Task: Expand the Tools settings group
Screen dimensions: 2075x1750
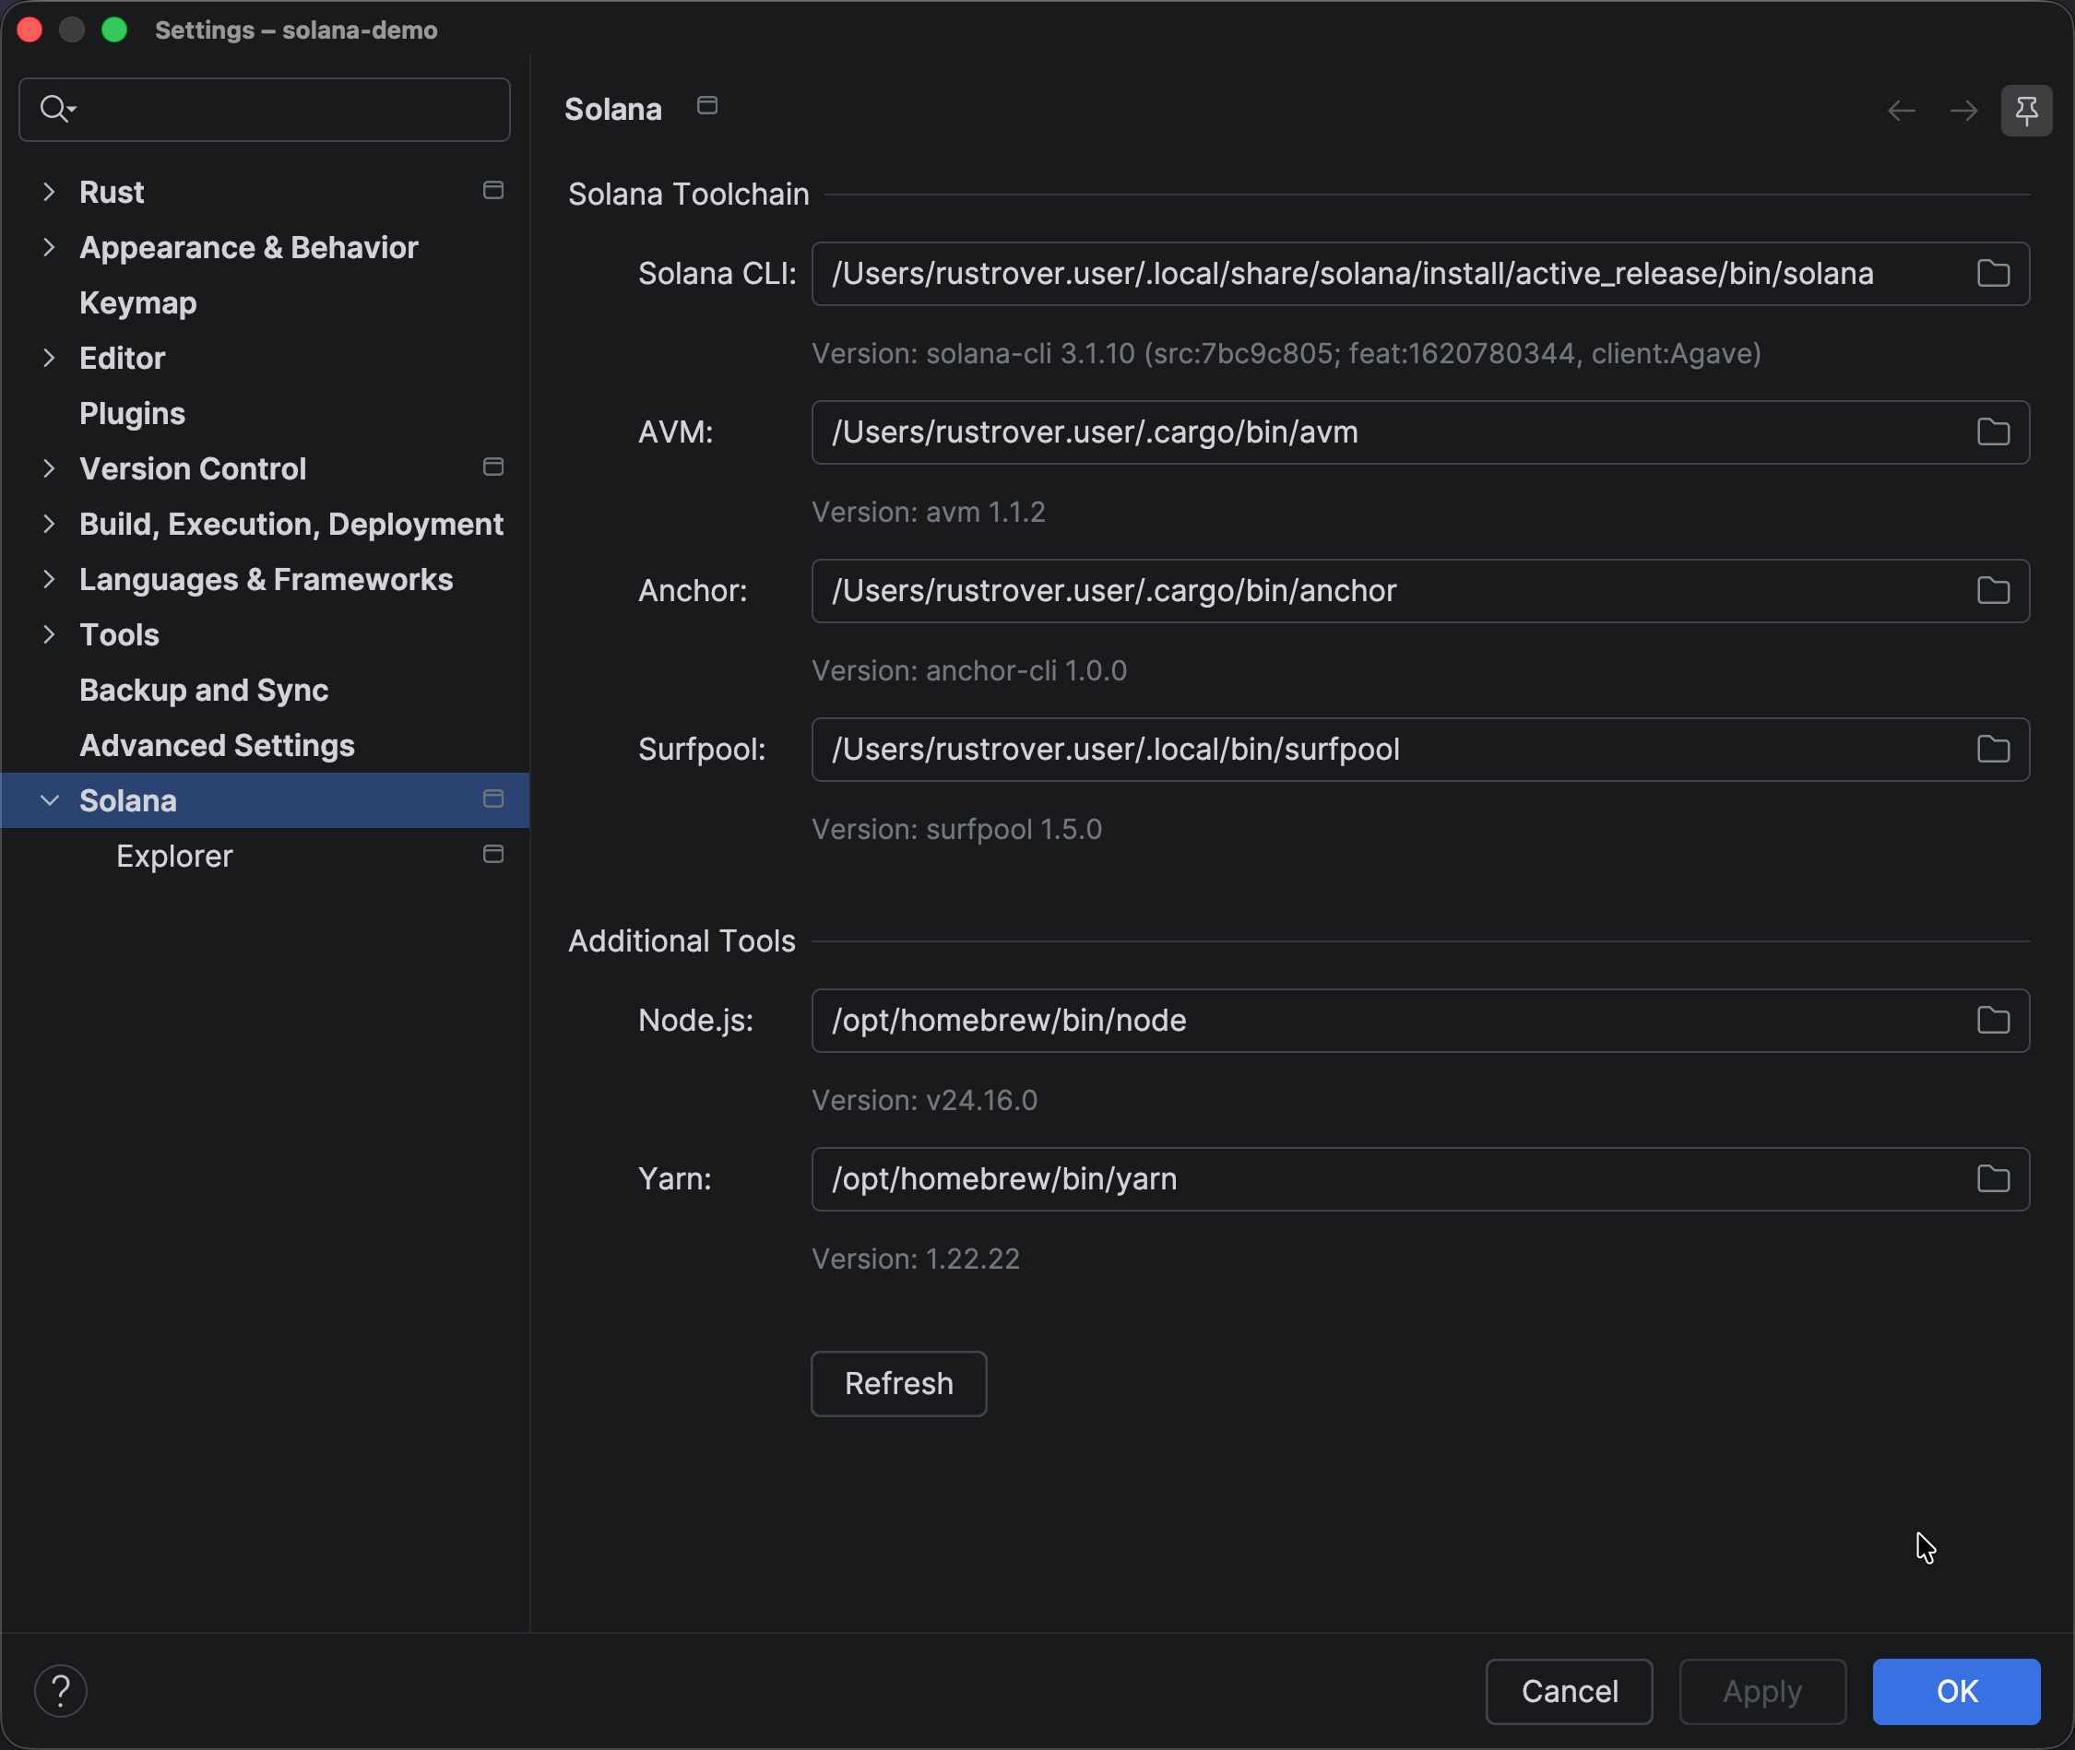Action: 49,635
